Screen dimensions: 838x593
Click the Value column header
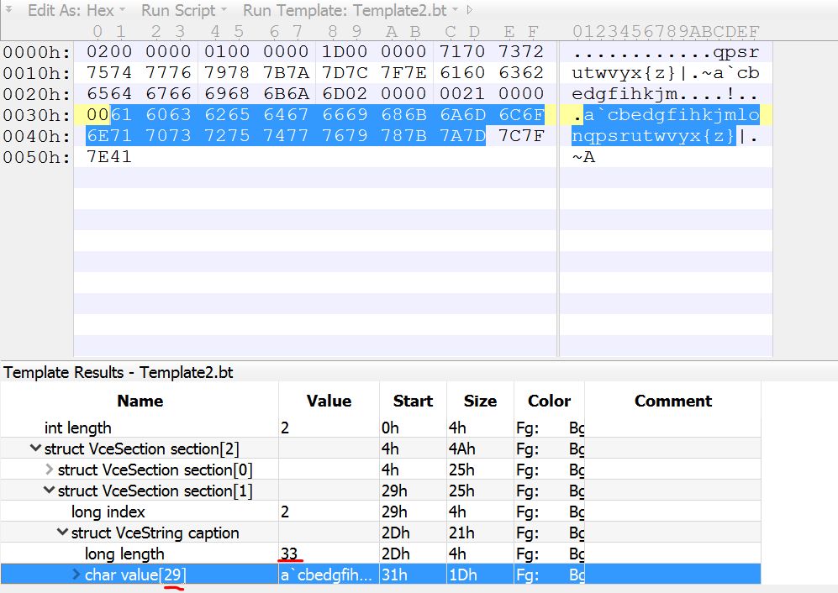point(329,401)
